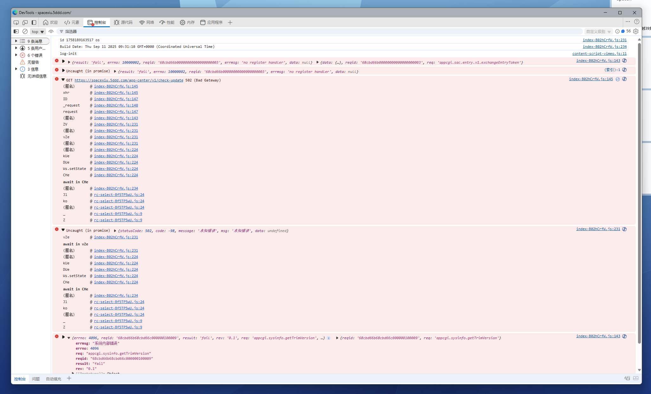Image resolution: width=651 pixels, height=394 pixels.
Task: Open content-script-vimeo.js:11 source link
Action: point(599,54)
